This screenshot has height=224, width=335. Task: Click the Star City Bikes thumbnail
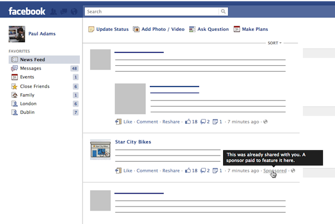[x=100, y=149]
